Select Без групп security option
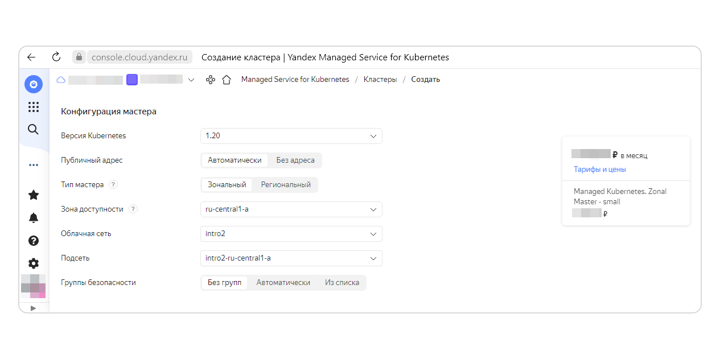This screenshot has height=359, width=720. 224,283
